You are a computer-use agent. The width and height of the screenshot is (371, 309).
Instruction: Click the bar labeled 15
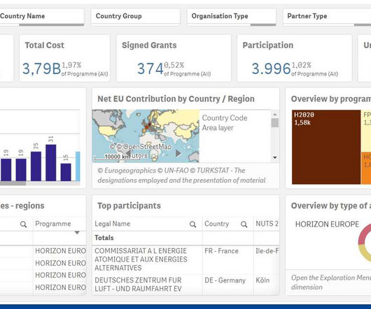[x=66, y=172]
